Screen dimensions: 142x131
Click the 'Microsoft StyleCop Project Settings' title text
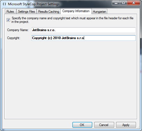tap(33, 4)
